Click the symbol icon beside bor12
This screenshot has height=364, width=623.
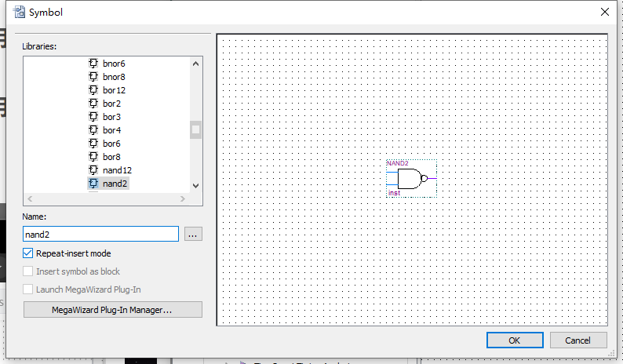pyautogui.click(x=93, y=89)
